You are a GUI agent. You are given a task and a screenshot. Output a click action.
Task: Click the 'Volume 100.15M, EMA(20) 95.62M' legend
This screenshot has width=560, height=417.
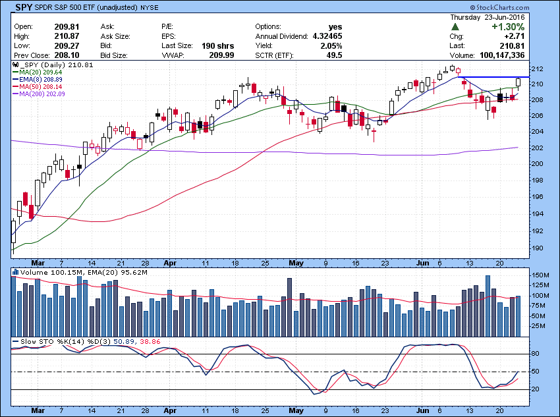84,273
